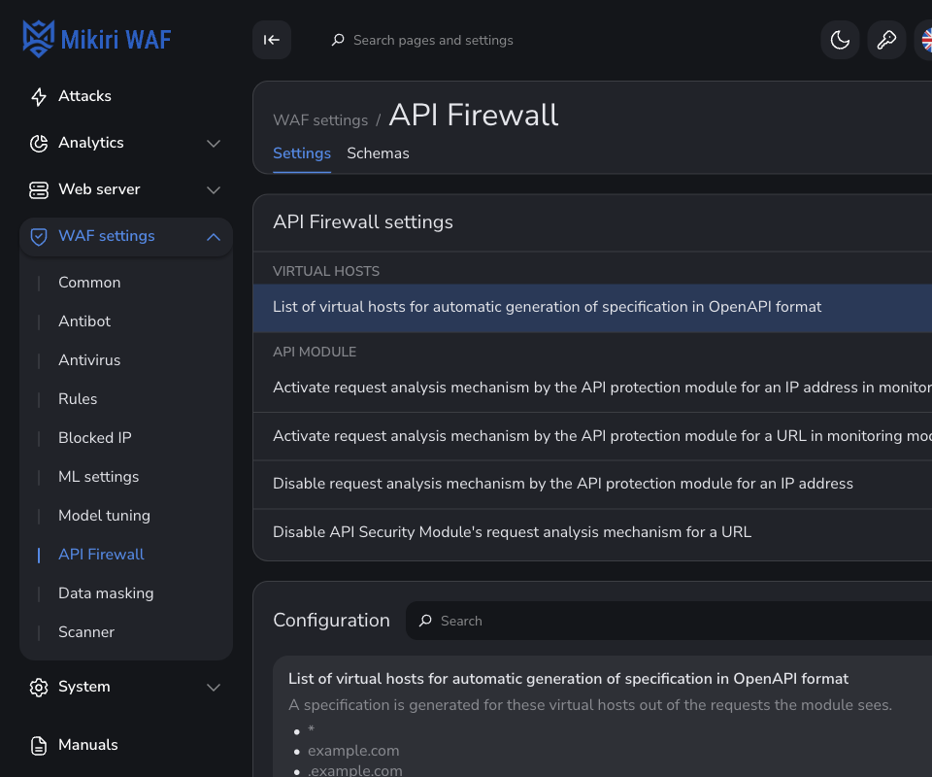Click the Mikiri WAF logo

tap(97, 39)
